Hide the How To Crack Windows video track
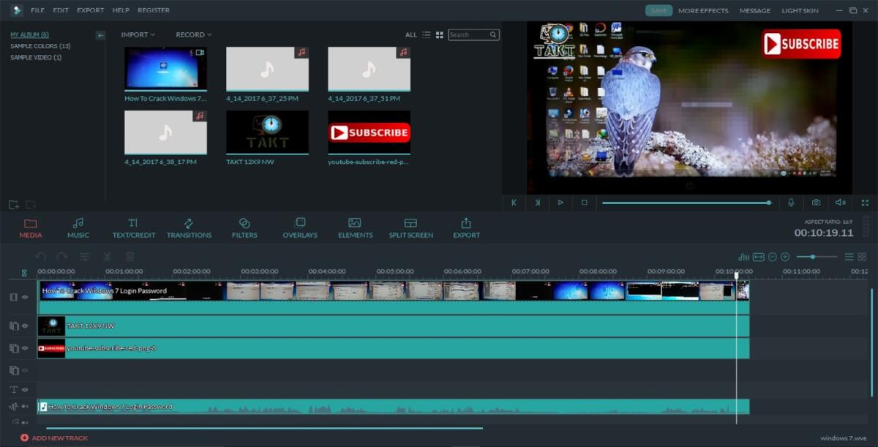This screenshot has width=878, height=447. [x=24, y=297]
